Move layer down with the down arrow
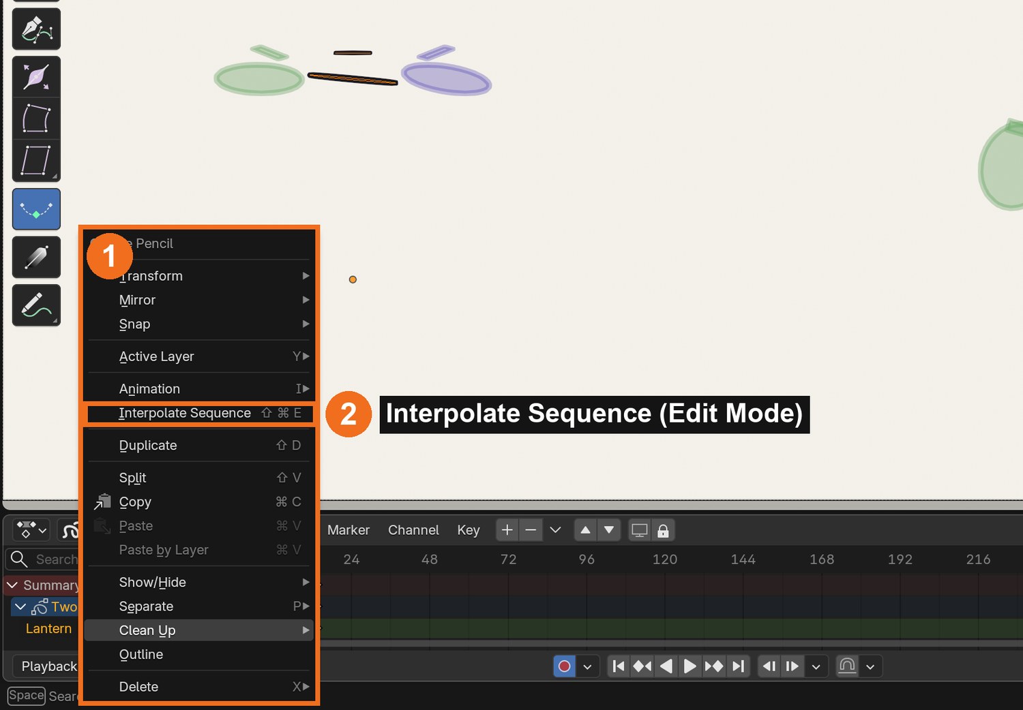 coord(609,530)
